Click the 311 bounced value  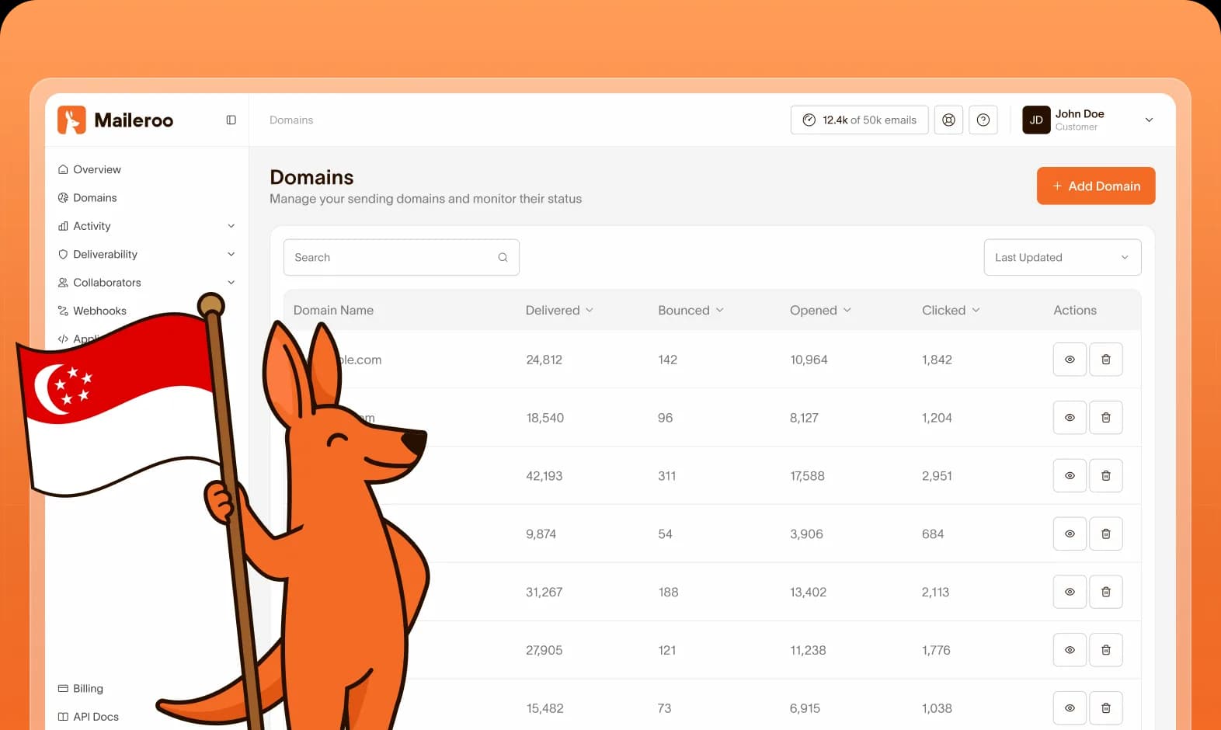point(666,475)
